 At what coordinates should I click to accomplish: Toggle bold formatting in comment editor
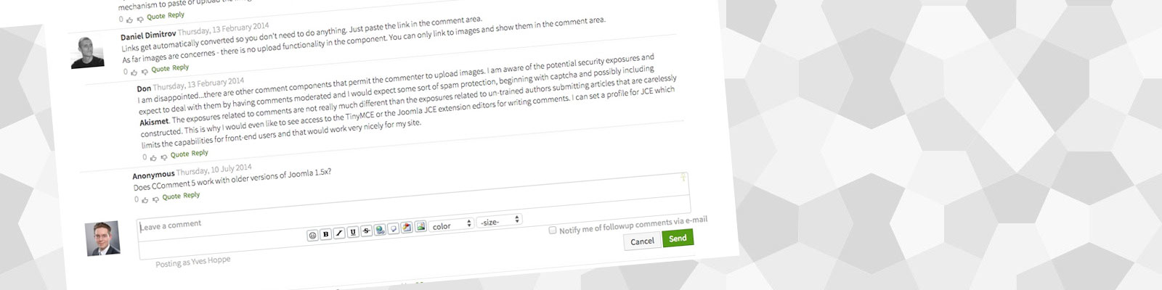[326, 234]
